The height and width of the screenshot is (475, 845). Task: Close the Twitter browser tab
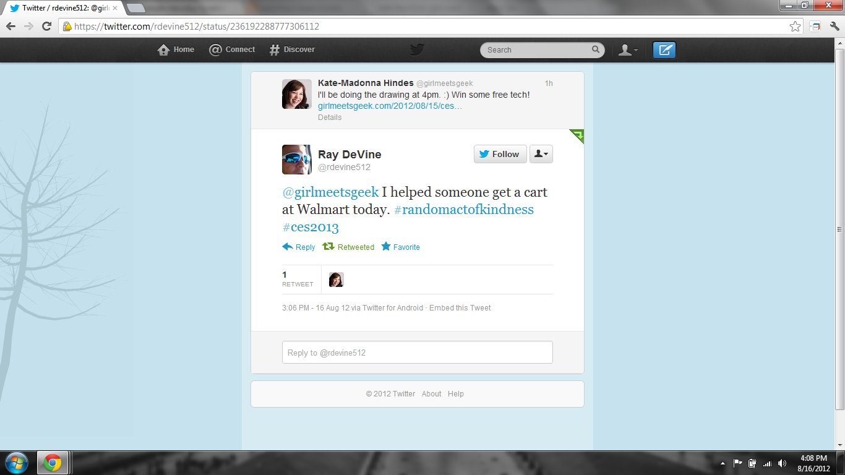115,8
